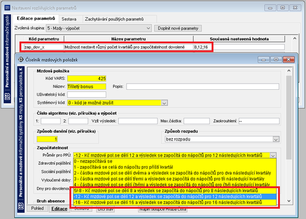Choose option 1 - započítává se celá
Image resolution: width=306 pixels, height=219 pixels.
click(175, 167)
